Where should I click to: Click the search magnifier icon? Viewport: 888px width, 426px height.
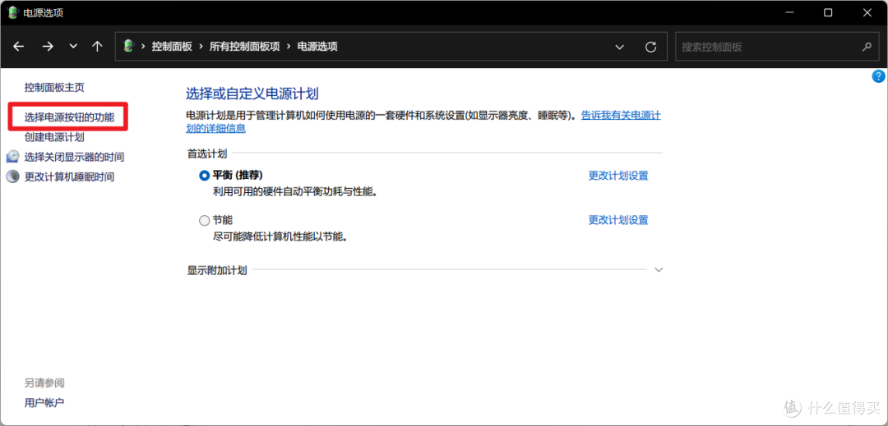(x=867, y=47)
